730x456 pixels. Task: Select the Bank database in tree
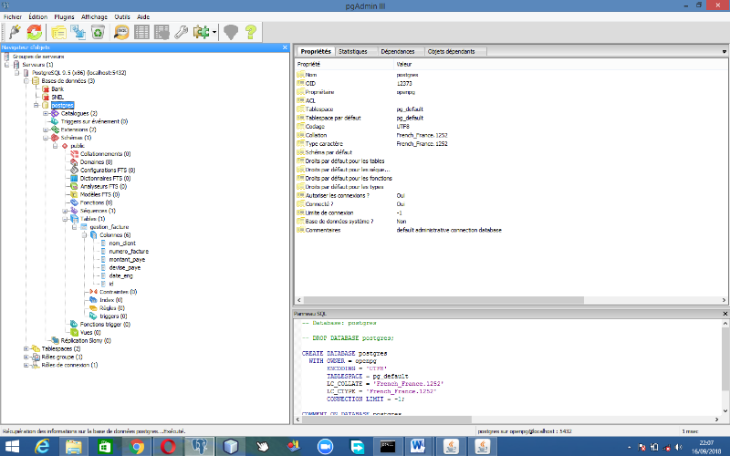tap(57, 88)
